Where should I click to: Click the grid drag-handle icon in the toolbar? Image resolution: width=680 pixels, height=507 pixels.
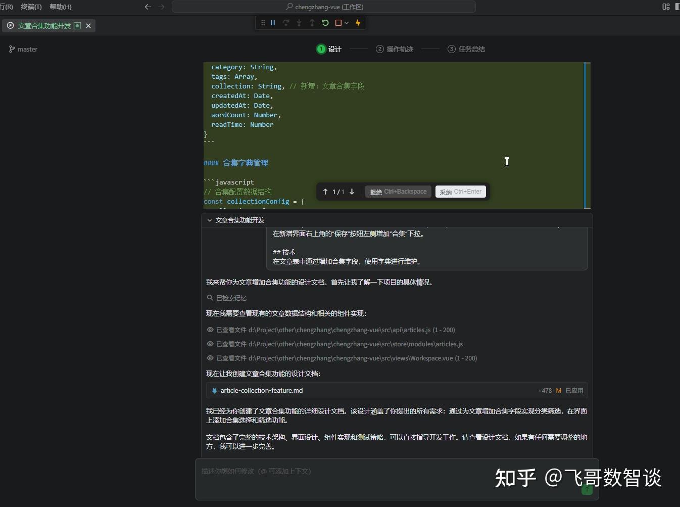(263, 23)
